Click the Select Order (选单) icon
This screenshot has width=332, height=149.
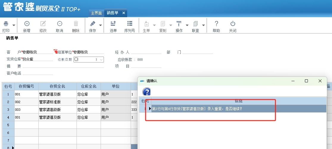[113, 24]
